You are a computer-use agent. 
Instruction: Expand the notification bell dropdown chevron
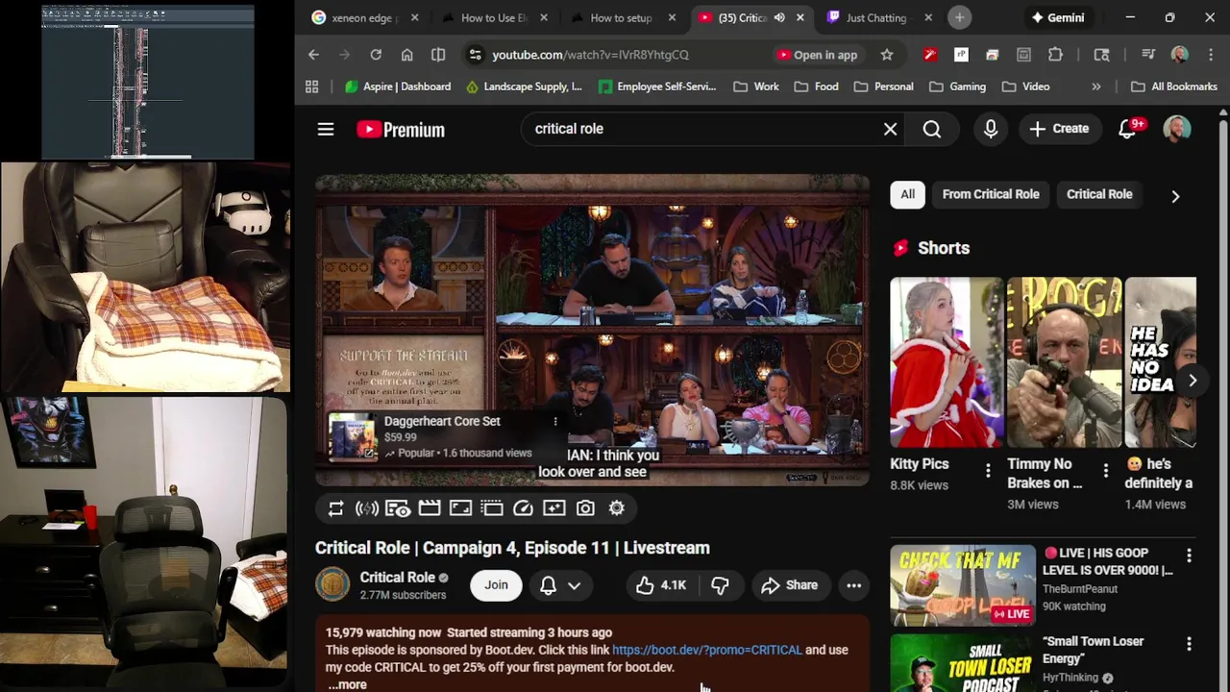(x=574, y=585)
